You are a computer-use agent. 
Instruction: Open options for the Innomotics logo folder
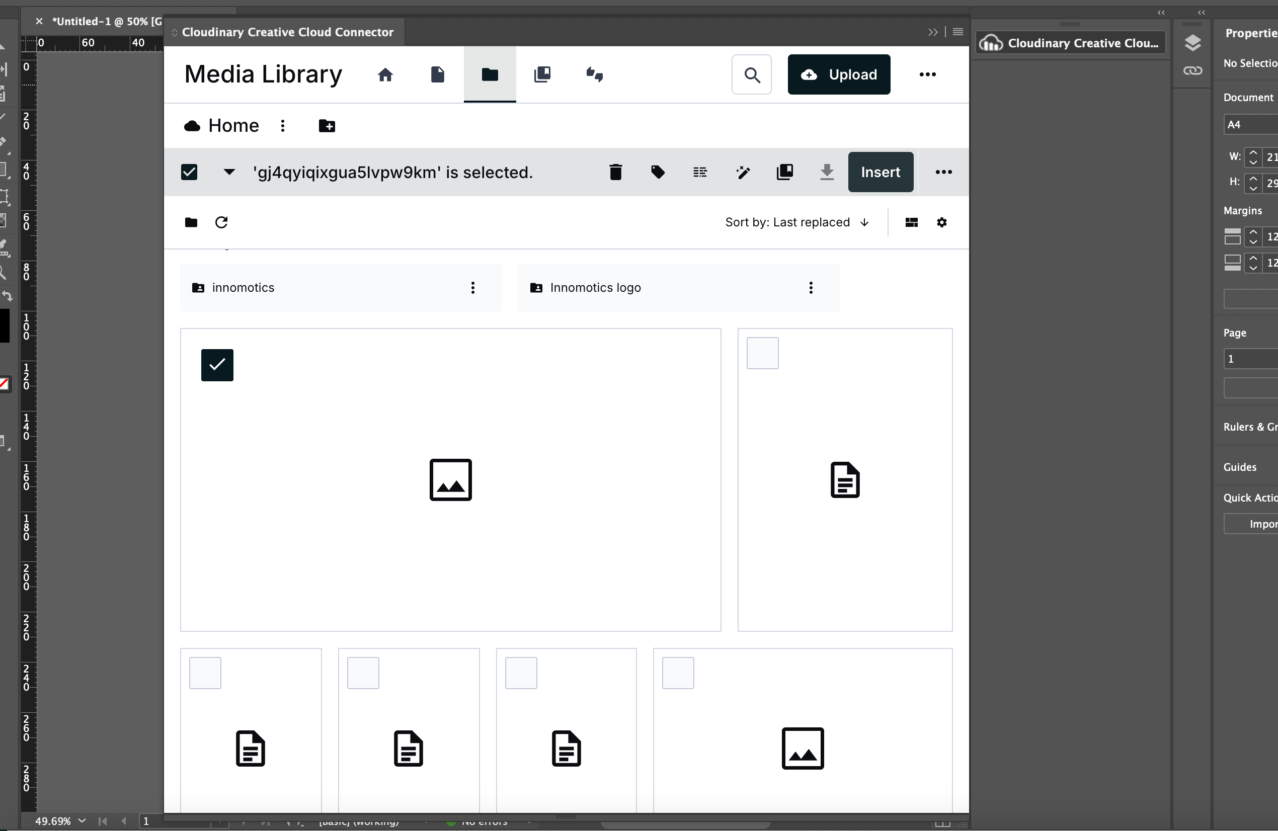pyautogui.click(x=811, y=288)
